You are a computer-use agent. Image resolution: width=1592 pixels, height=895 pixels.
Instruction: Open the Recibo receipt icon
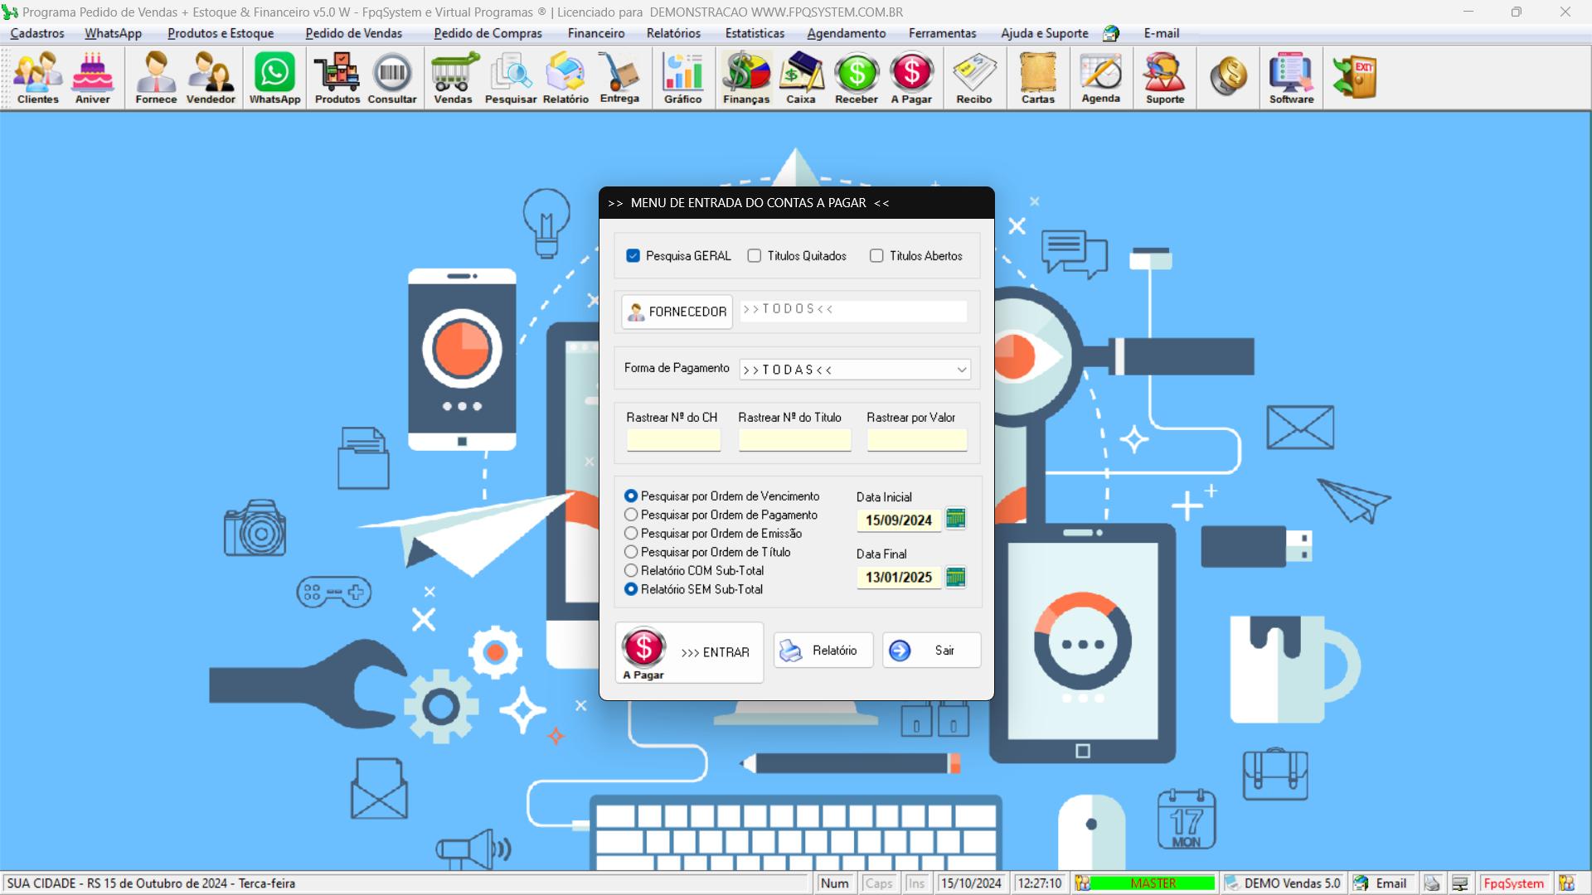pos(974,78)
